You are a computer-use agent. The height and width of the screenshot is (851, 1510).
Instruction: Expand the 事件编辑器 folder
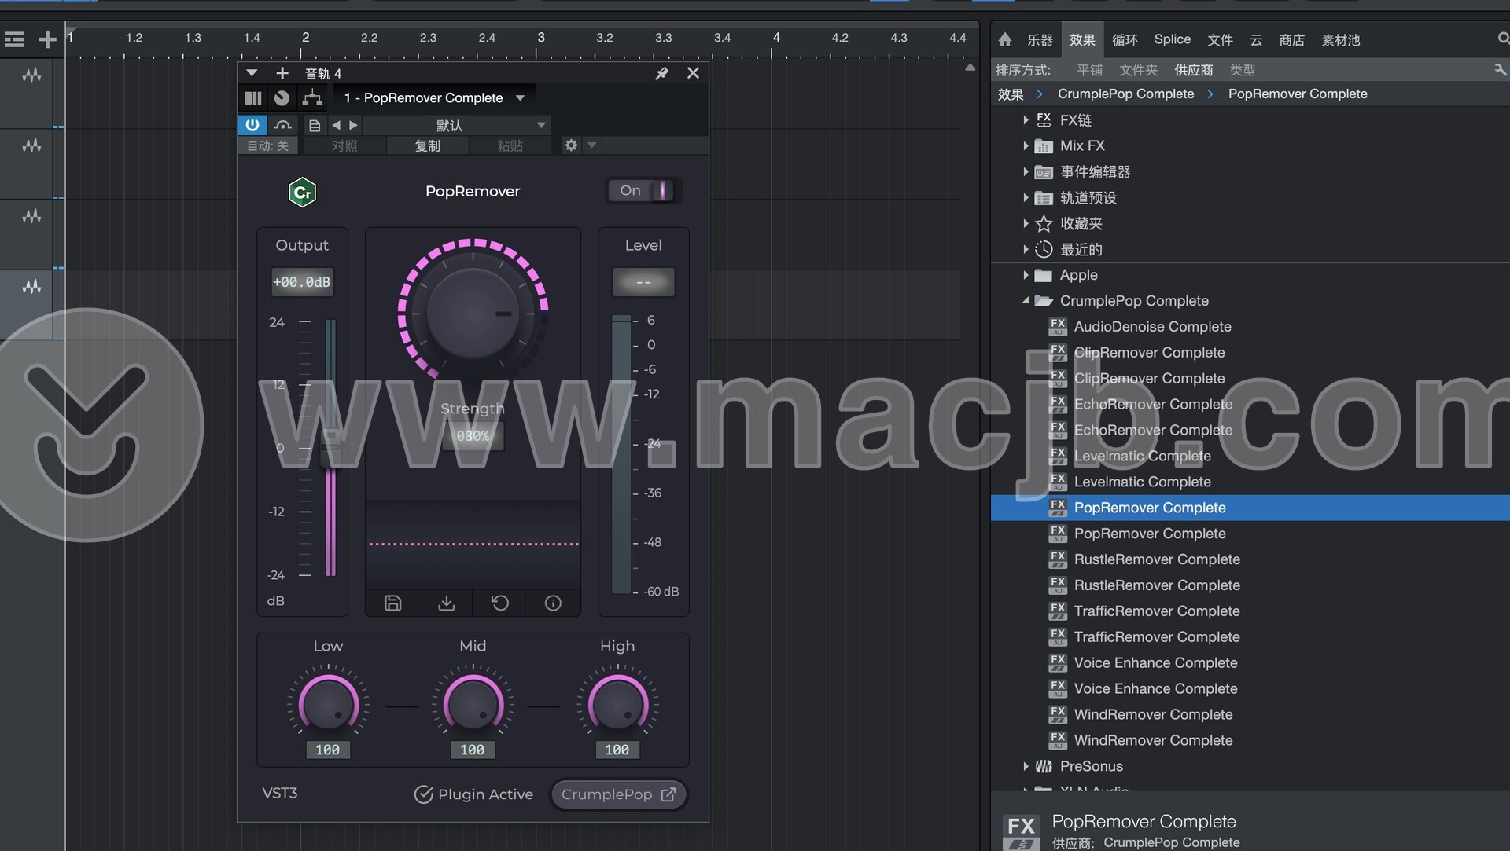click(1026, 172)
